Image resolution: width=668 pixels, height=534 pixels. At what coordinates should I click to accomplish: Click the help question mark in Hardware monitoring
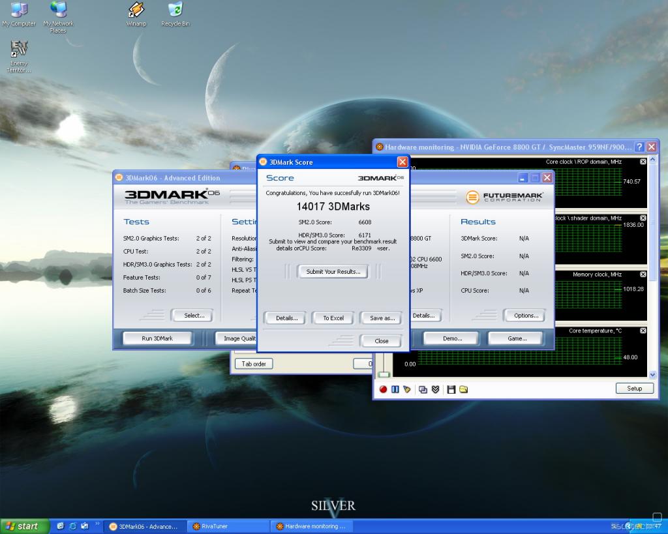[x=639, y=147]
